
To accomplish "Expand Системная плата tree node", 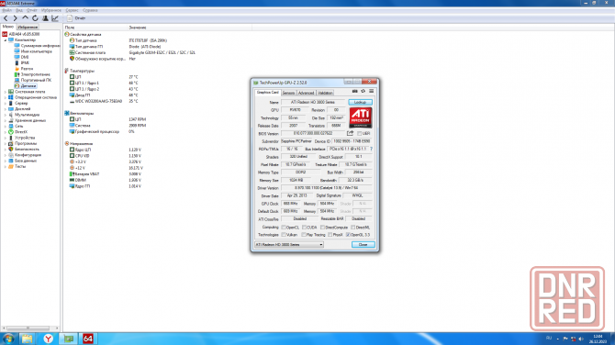I will click(6, 92).
